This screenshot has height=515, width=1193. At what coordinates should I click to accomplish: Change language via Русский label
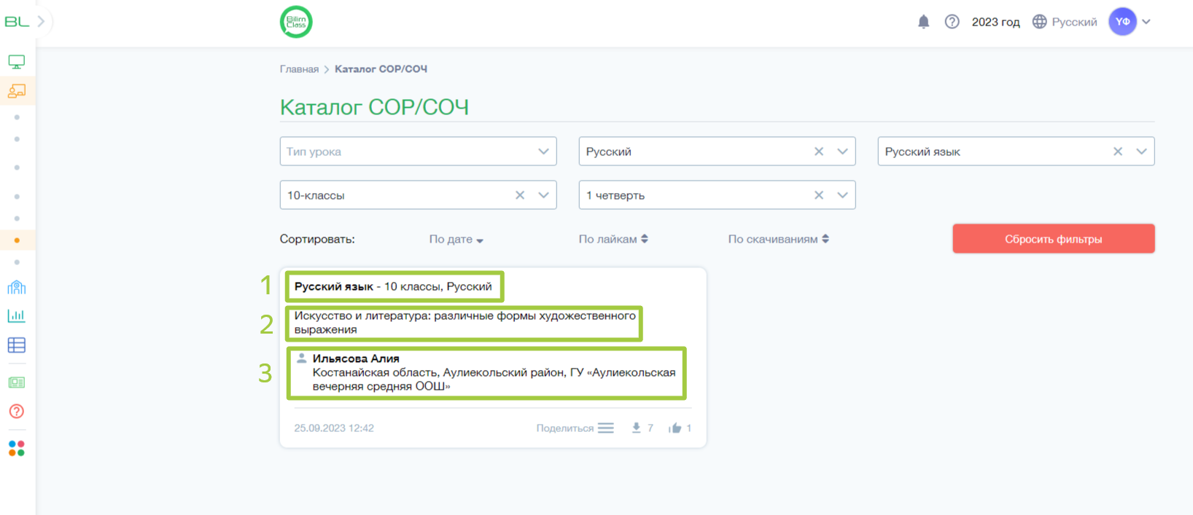(x=1074, y=22)
